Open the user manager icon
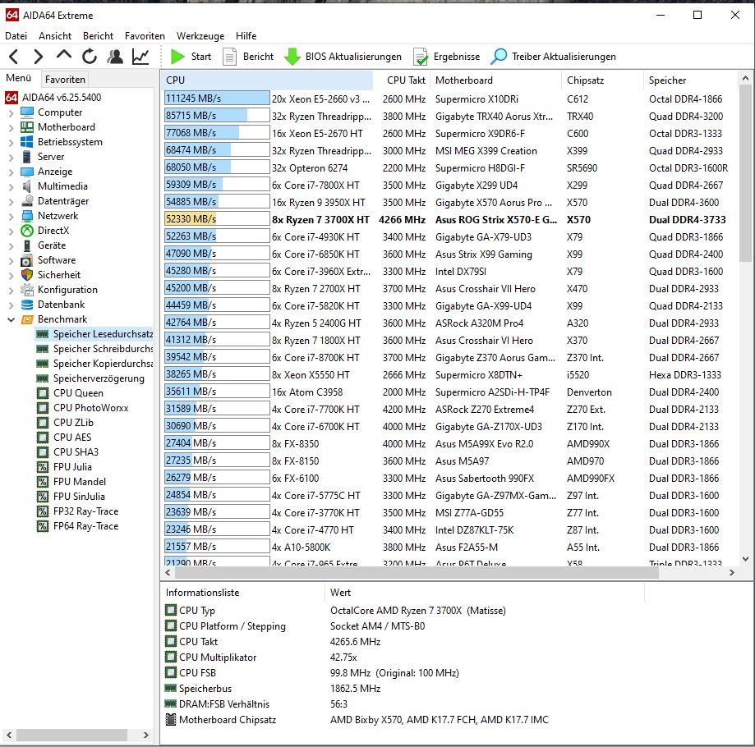This screenshot has height=747, width=755. [114, 57]
